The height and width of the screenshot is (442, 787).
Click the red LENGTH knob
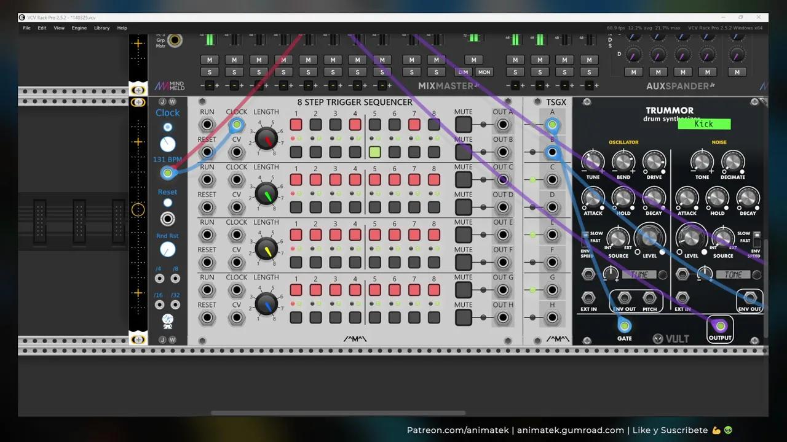[266, 139]
